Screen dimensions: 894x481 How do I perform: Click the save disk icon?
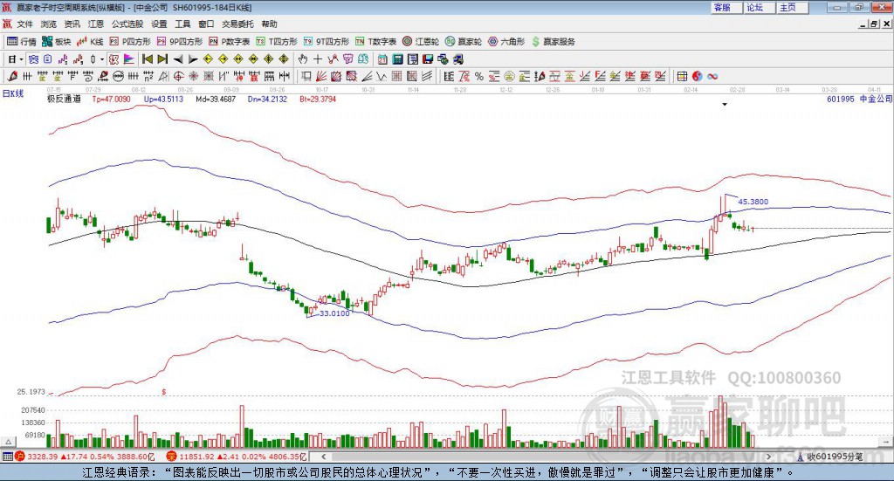coord(428,59)
